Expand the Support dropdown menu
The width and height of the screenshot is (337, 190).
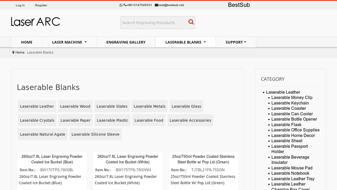[x=235, y=42]
